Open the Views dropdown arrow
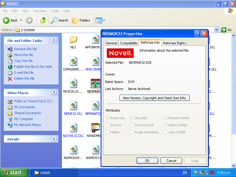The image size is (236, 177). 104,20
